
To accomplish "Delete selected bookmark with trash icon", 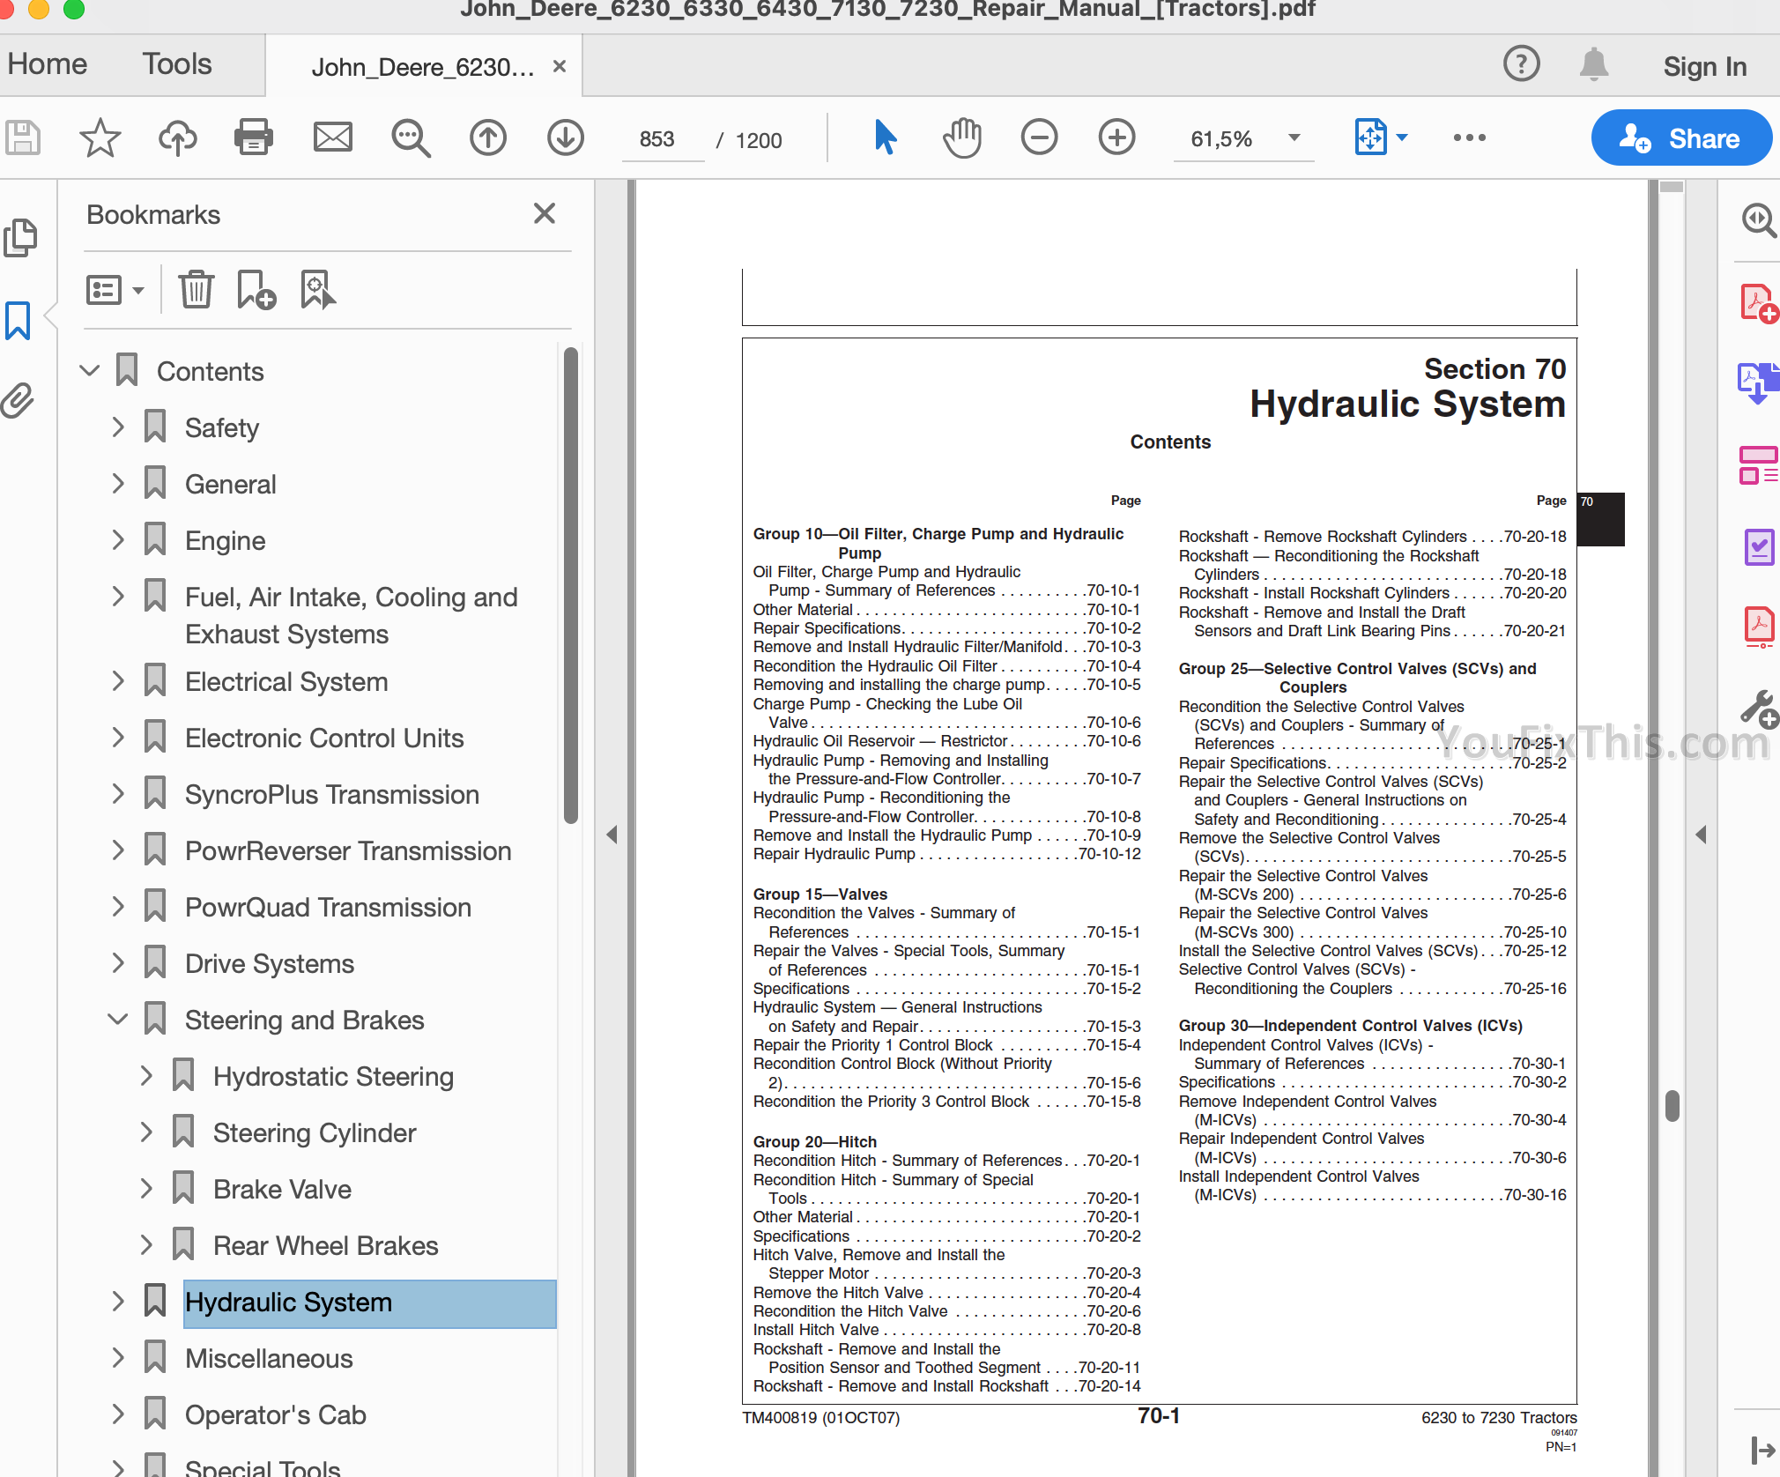I will pos(196,290).
